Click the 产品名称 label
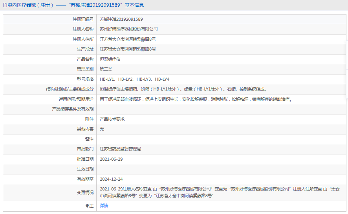 click(x=85, y=59)
